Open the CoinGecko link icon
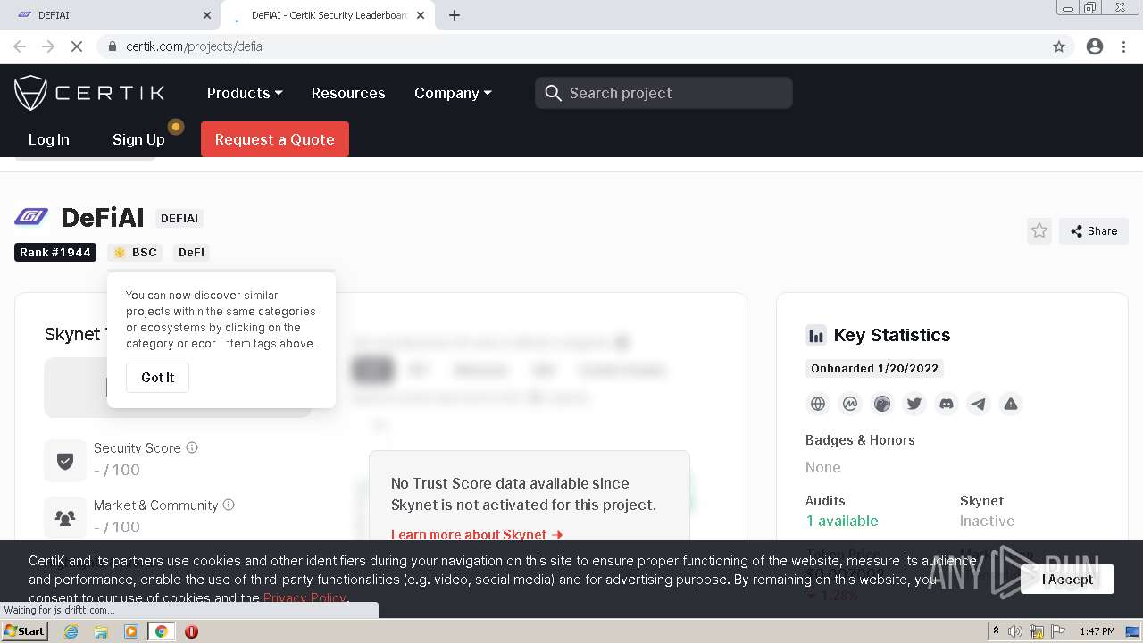Viewport: 1143px width, 643px height. 882,404
